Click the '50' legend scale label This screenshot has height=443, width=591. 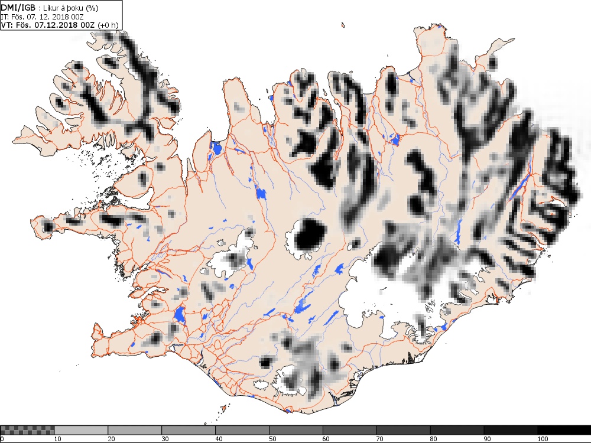(x=272, y=439)
